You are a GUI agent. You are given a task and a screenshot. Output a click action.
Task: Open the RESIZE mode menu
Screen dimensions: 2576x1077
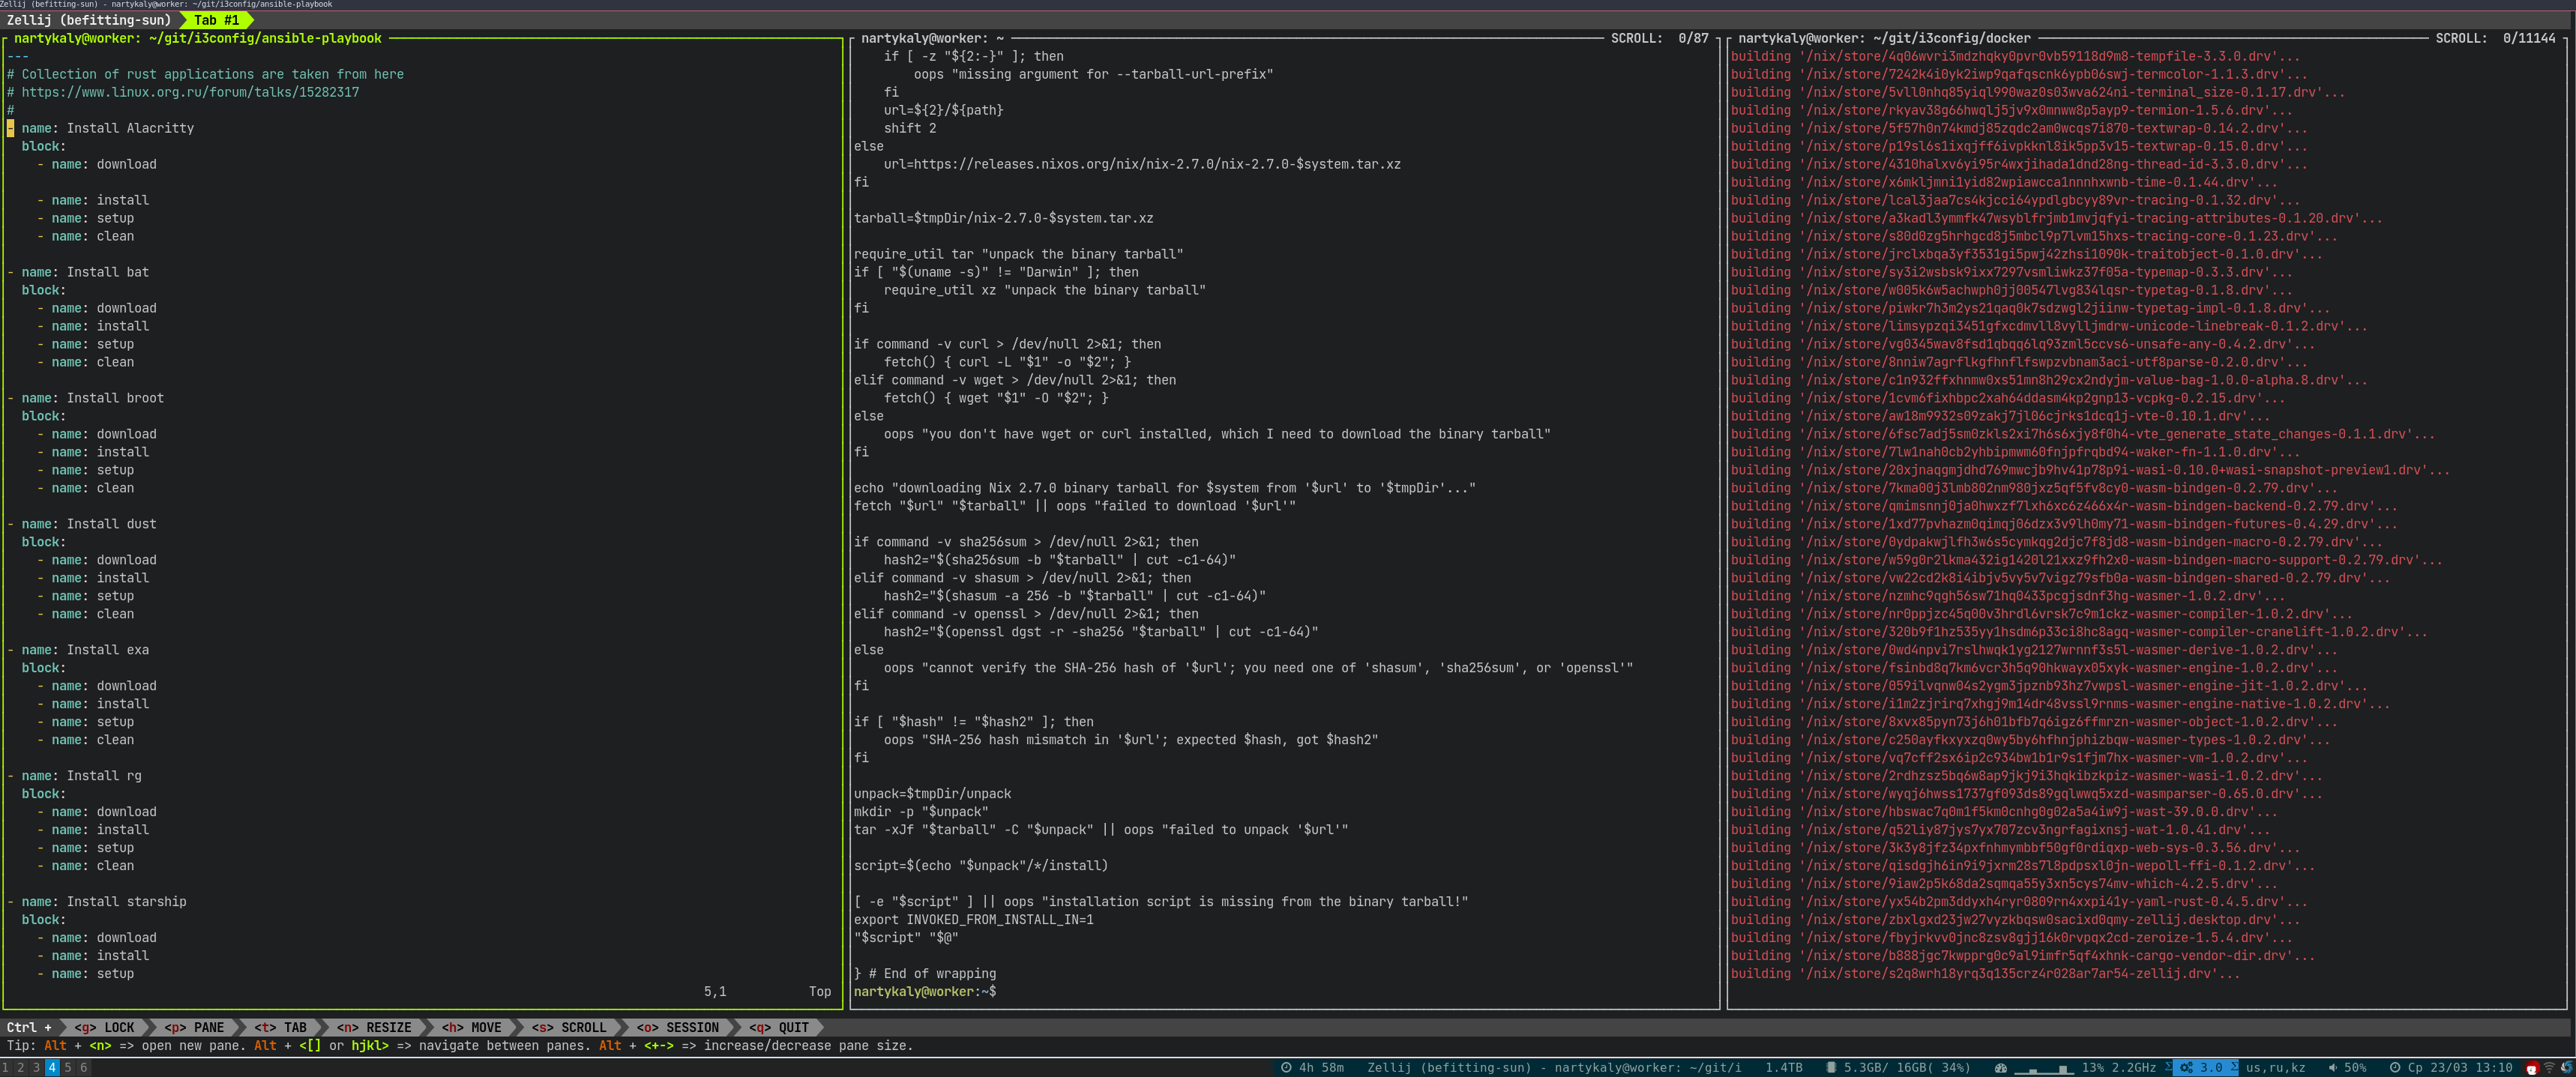click(374, 1028)
